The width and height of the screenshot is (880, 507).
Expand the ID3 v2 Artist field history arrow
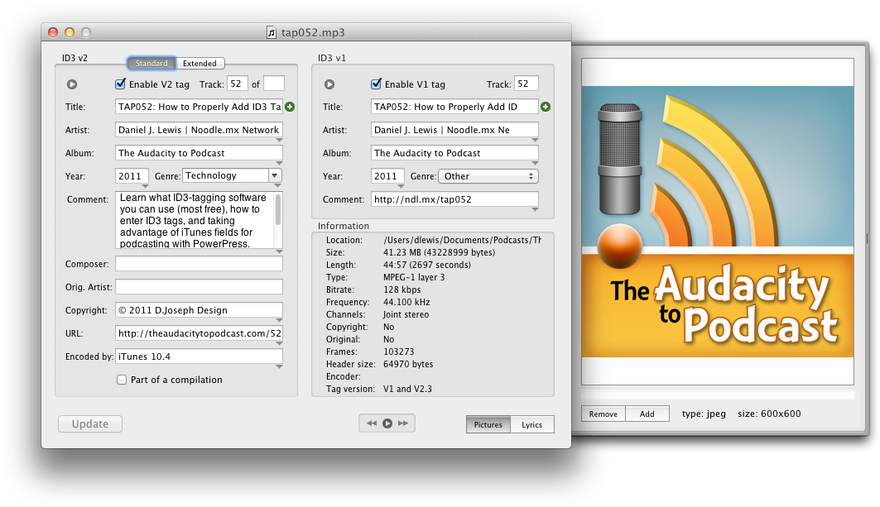279,140
